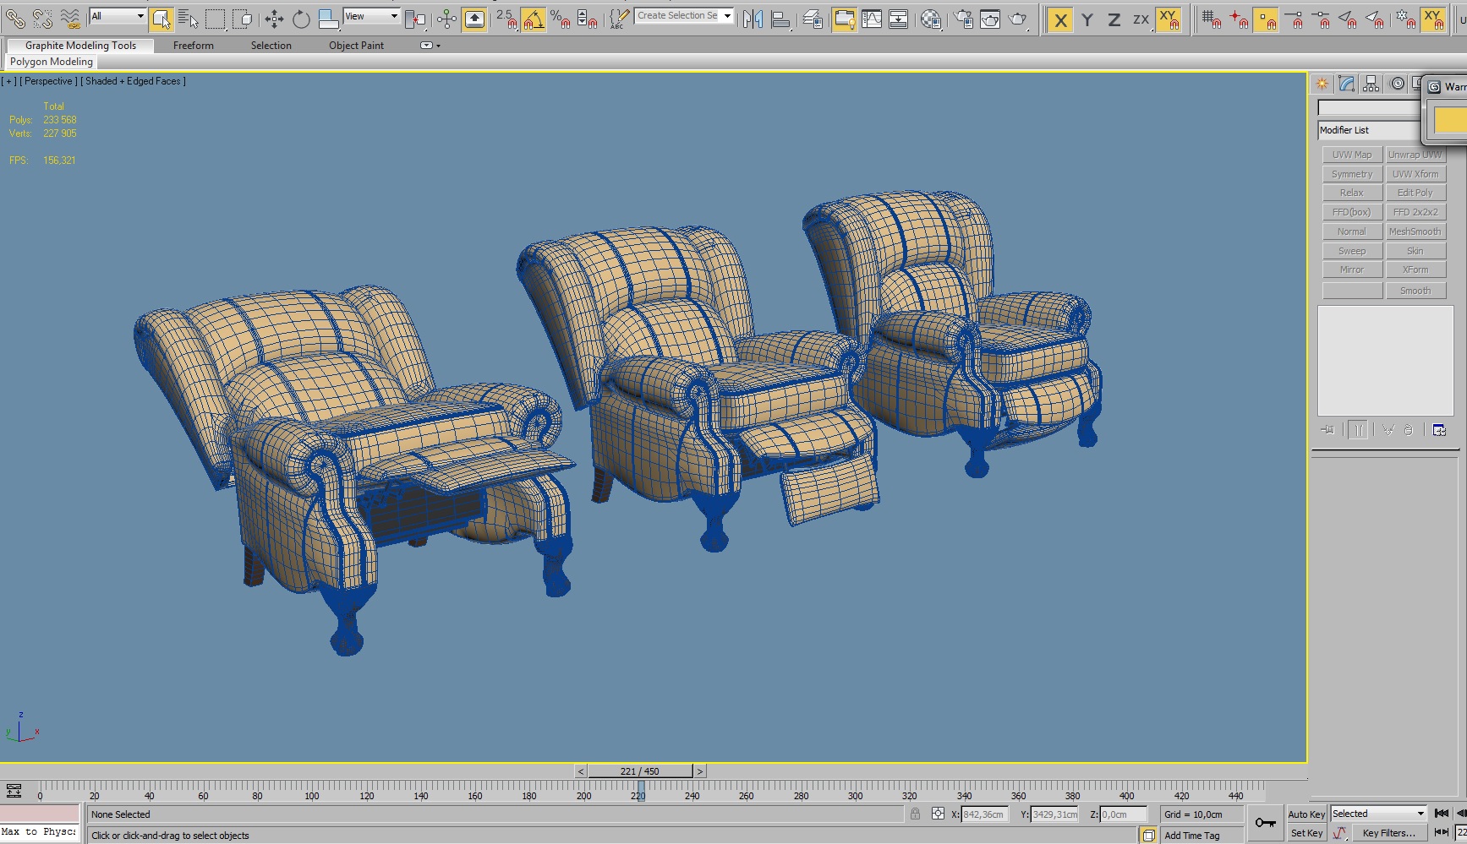This screenshot has height=844, width=1467.
Task: Open the selection filter 'All' dropdown
Action: coord(118,16)
